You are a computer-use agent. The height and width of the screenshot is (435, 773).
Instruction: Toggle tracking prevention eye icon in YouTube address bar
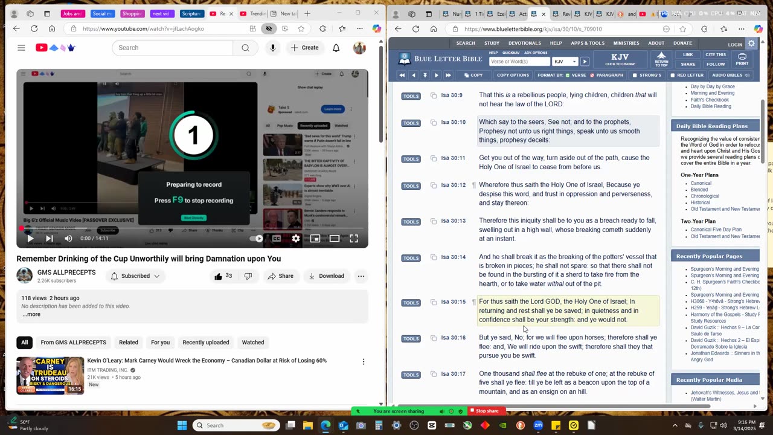(269, 28)
